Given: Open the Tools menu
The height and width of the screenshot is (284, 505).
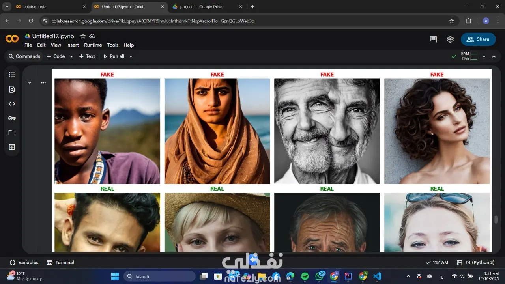Looking at the screenshot, I should 113,45.
